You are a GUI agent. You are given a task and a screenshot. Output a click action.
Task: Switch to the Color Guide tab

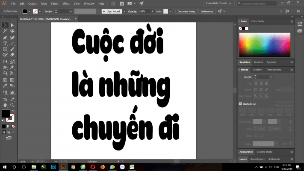(x=258, y=21)
